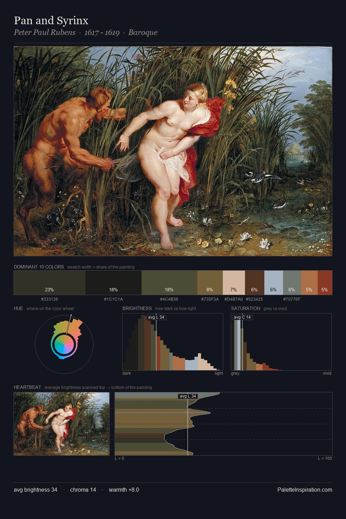The image size is (346, 519).
Task: Open the small painting thumbnail beside Heartbeat
Action: pos(62,424)
